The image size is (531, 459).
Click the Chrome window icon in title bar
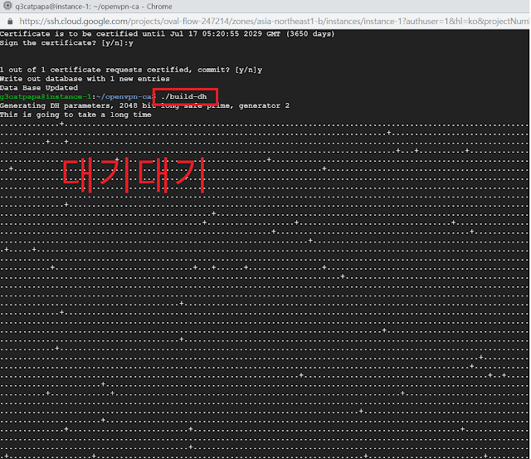coord(7,6)
